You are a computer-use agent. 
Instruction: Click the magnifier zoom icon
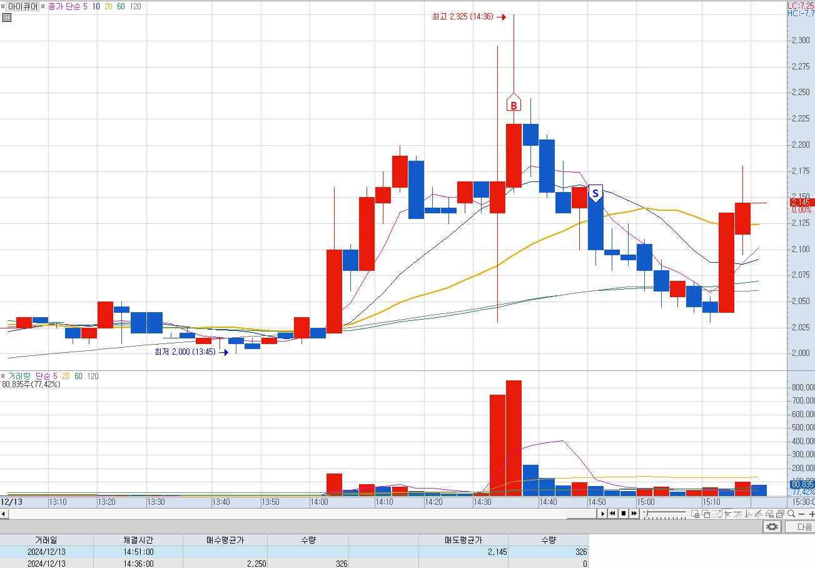click(x=791, y=514)
